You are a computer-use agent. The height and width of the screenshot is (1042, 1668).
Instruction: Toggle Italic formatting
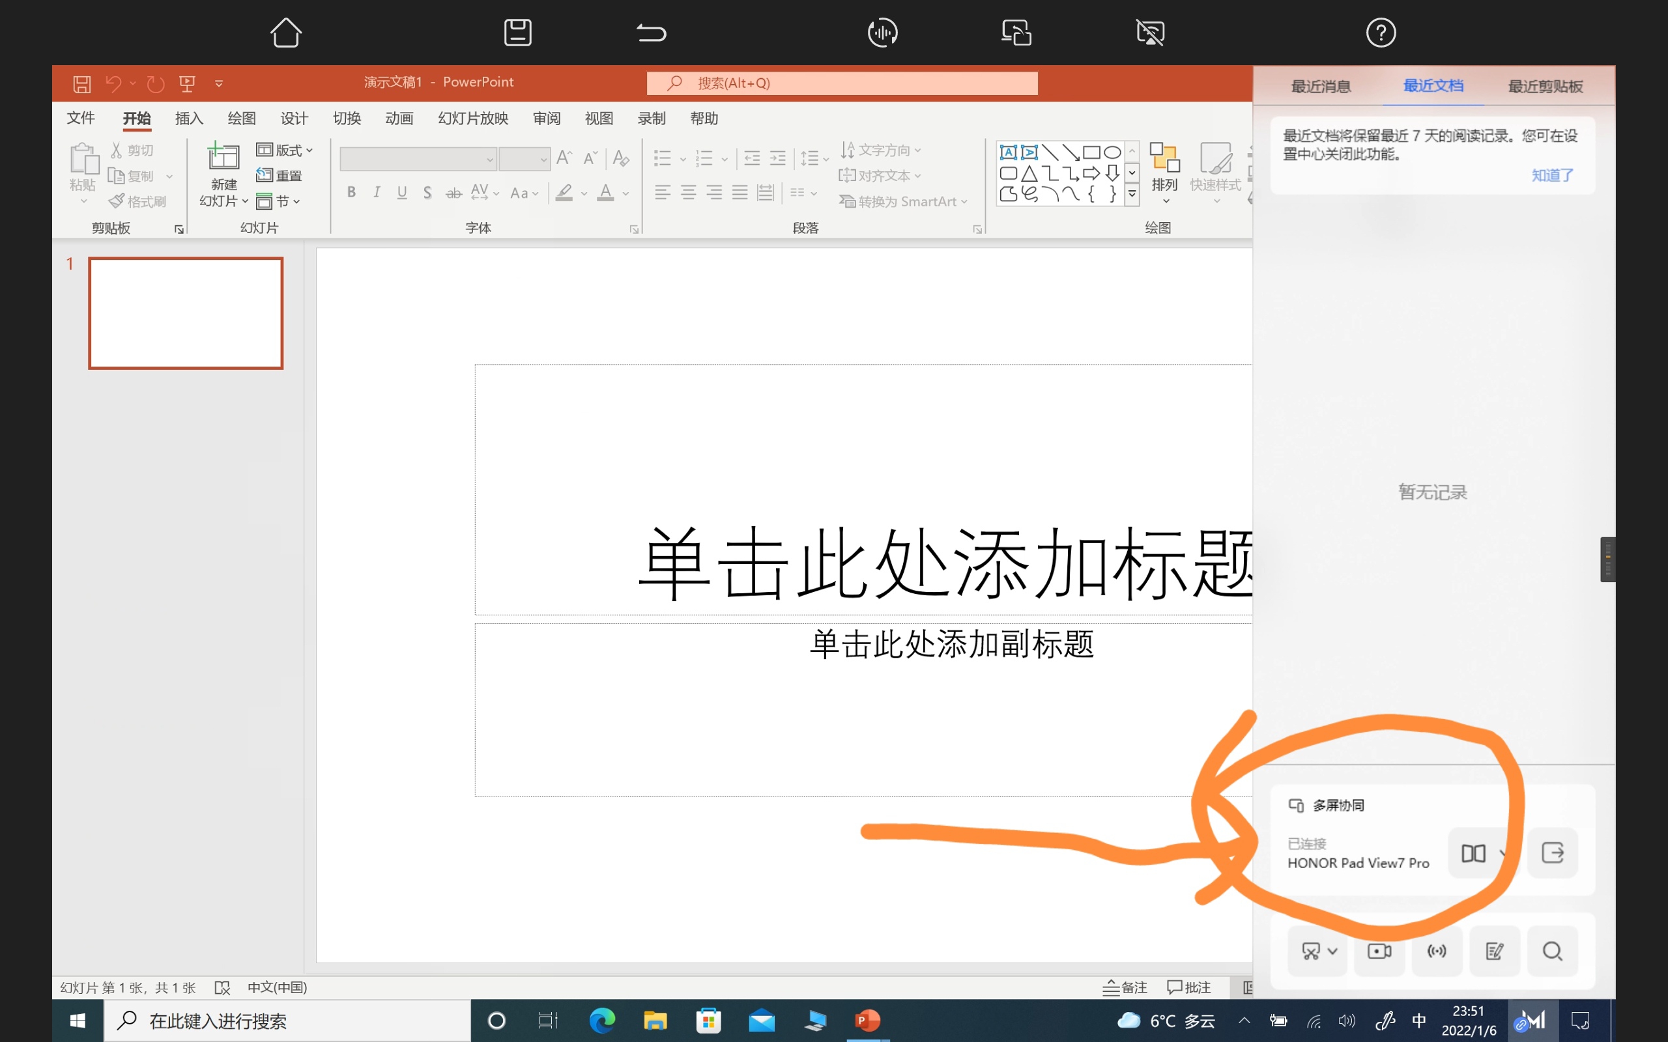coord(377,192)
